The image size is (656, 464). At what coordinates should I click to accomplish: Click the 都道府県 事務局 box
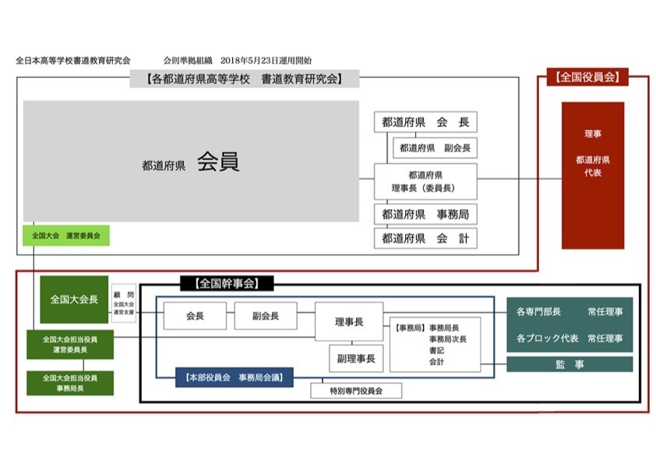pos(425,214)
